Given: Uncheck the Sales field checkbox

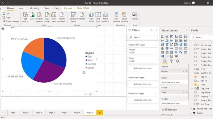Looking at the screenshot, I should 195,85.
